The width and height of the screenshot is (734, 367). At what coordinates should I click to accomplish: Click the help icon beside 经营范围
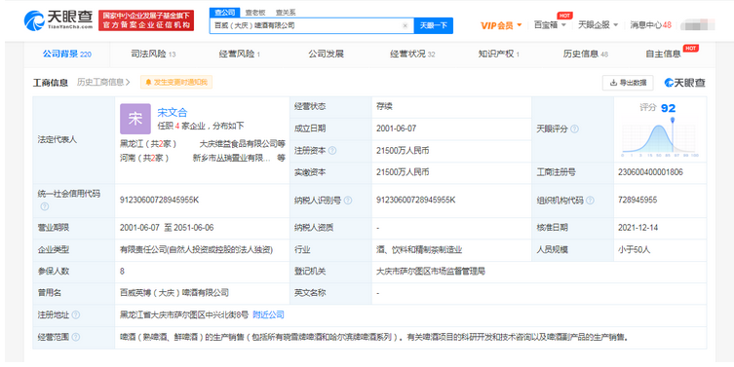pyautogui.click(x=75, y=337)
